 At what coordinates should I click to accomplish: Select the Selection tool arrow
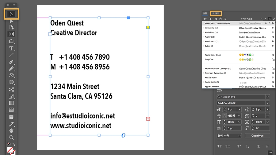click(x=11, y=14)
